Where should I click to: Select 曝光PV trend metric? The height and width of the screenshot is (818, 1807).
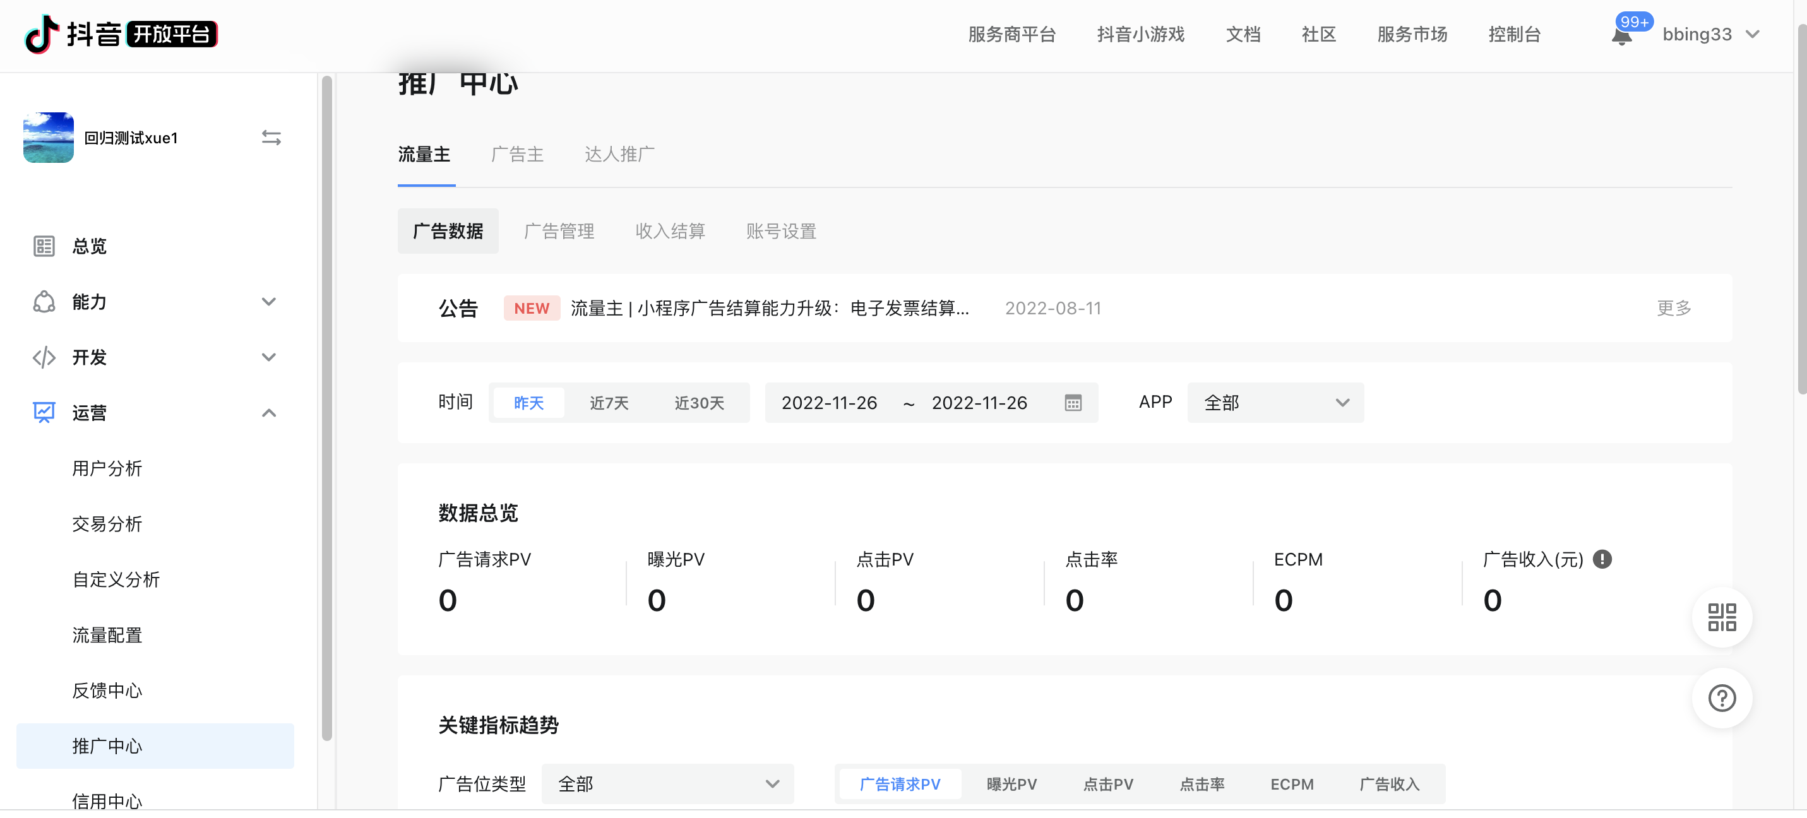(x=1011, y=784)
